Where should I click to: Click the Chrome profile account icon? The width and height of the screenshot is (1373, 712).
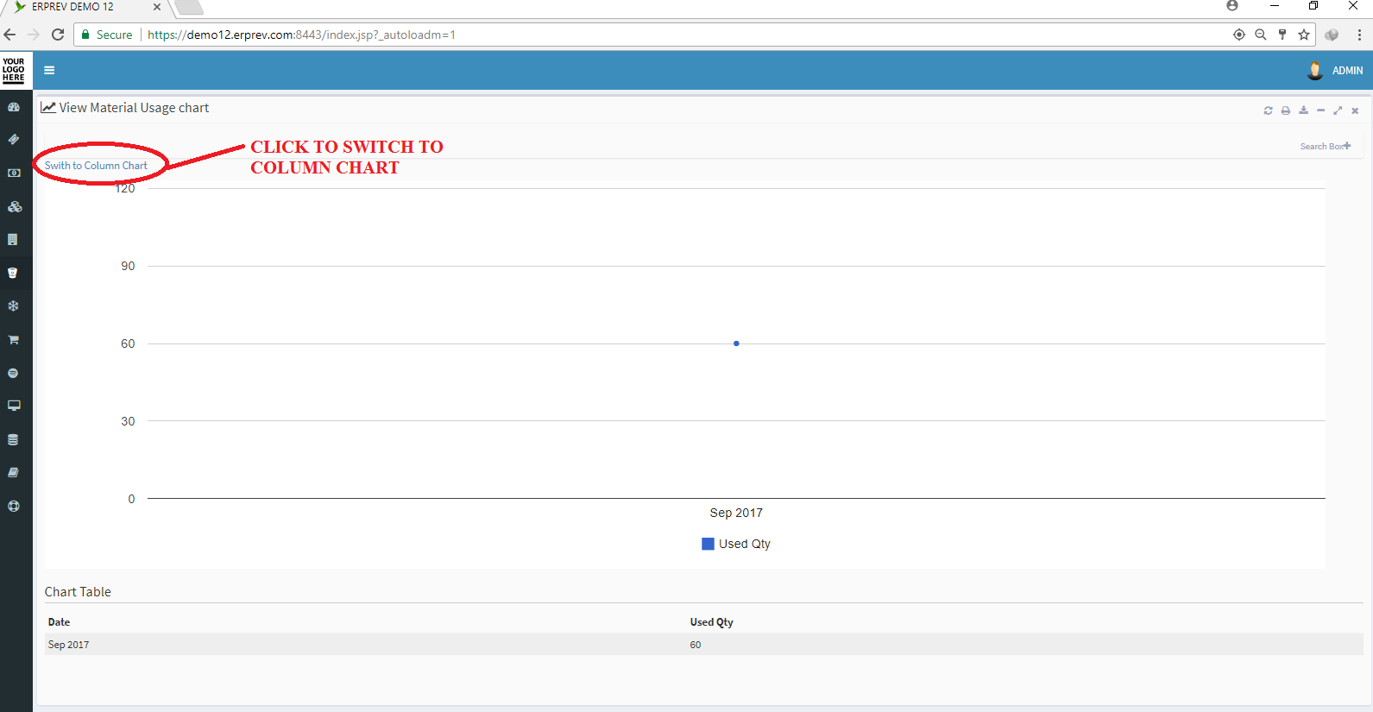[1232, 6]
